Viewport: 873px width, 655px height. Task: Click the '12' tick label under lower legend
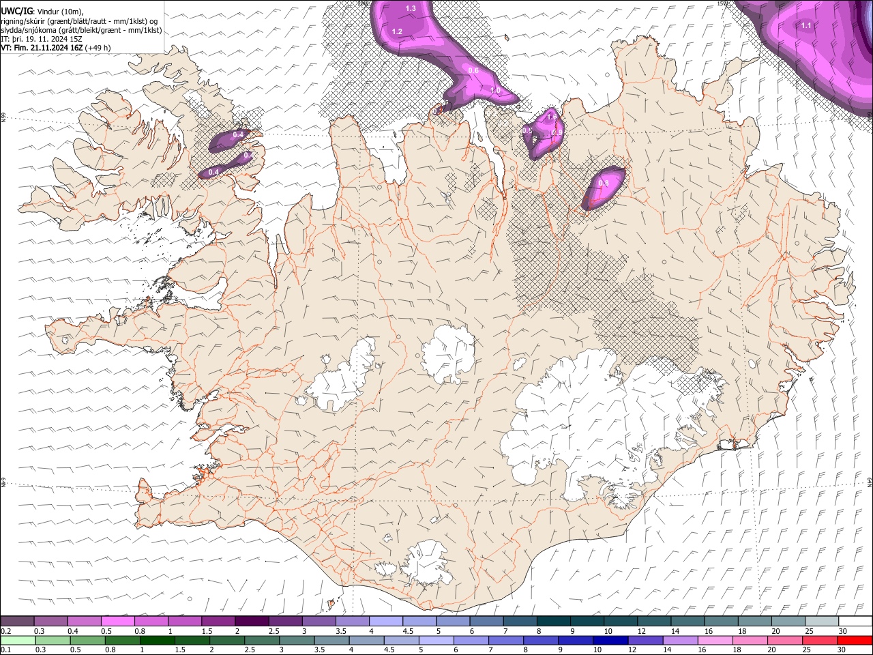pyautogui.click(x=633, y=650)
